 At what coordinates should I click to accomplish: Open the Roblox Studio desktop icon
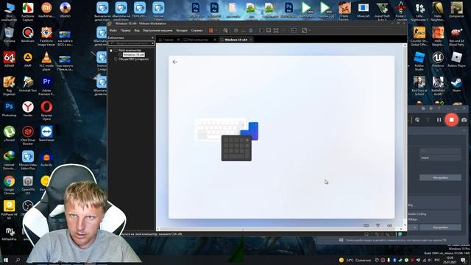click(419, 61)
